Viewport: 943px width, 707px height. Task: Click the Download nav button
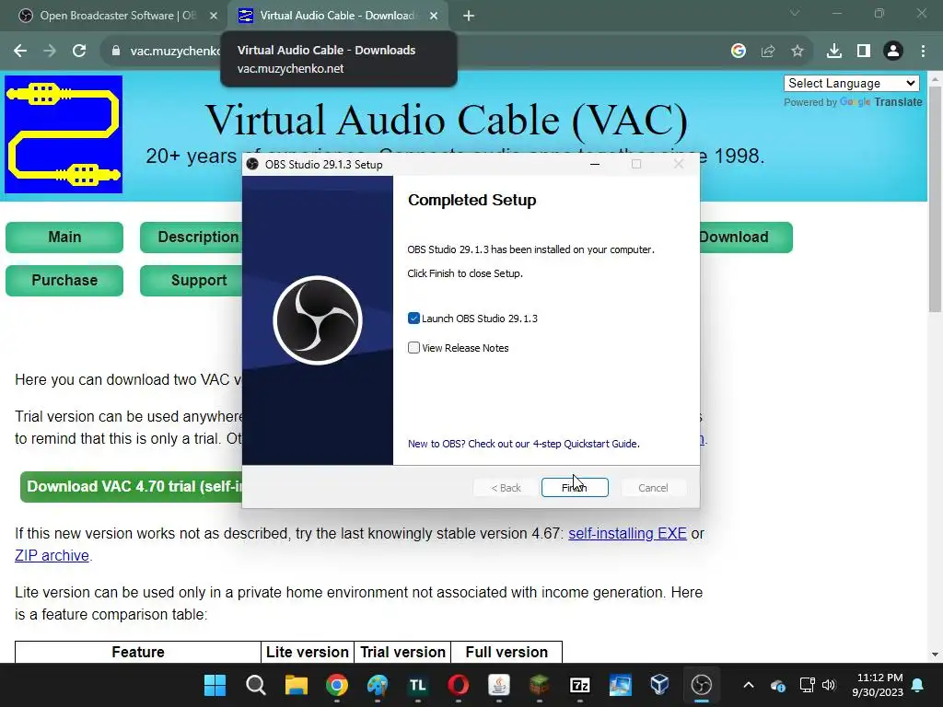(746, 237)
